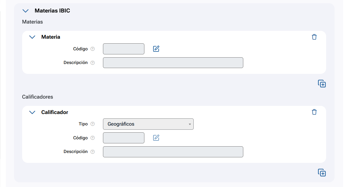Collapse the Materia panel chevron
The height and width of the screenshot is (187, 348).
point(32,37)
